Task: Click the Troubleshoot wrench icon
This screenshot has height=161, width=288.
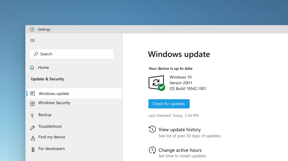Action: (x=32, y=126)
